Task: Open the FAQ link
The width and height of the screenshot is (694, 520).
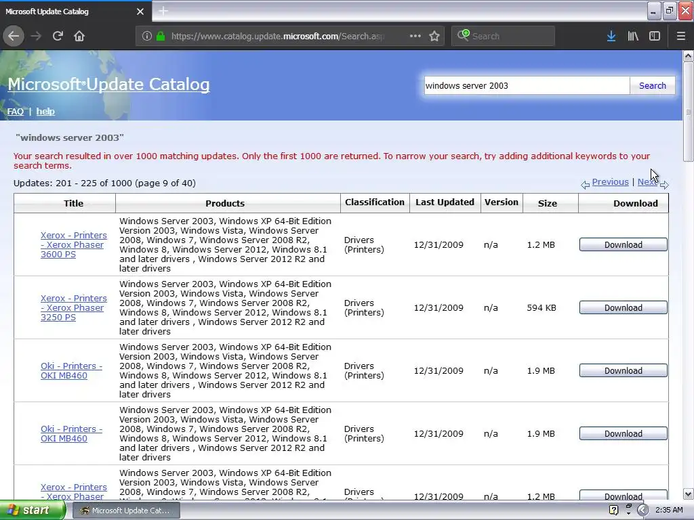Action: (x=16, y=112)
